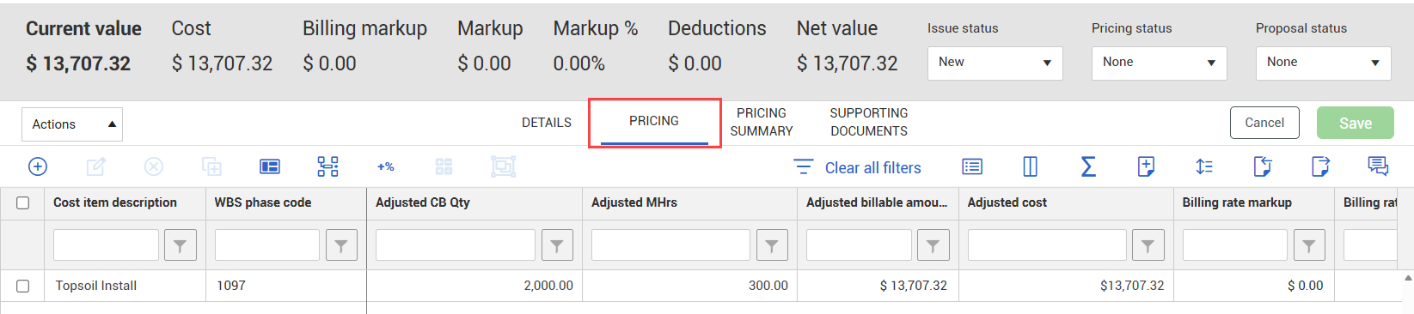The image size is (1414, 314).
Task: Open the hierarchy structure toolbar icon
Action: tap(327, 166)
